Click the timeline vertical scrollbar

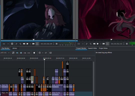93,79
